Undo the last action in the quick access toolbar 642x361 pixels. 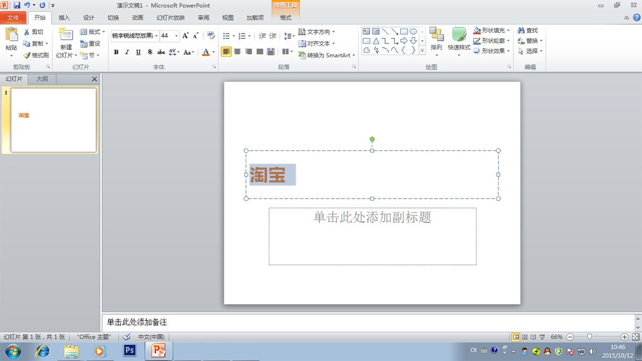pos(27,5)
